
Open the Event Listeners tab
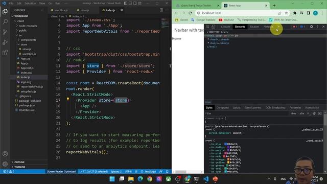click(253, 108)
